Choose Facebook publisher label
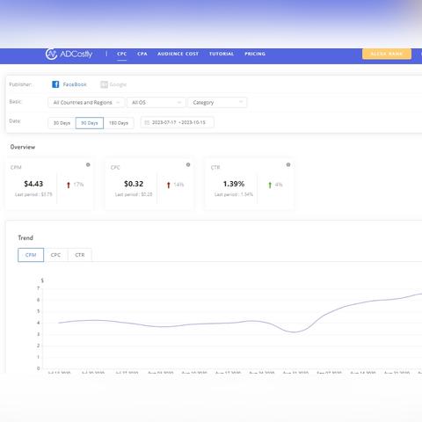Screen dimensions: 422x422 [75, 84]
